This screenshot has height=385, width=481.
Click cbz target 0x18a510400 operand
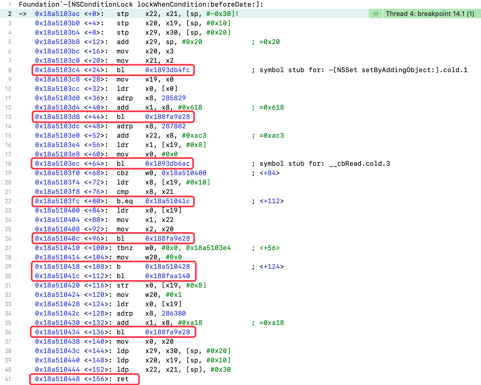coord(184,173)
